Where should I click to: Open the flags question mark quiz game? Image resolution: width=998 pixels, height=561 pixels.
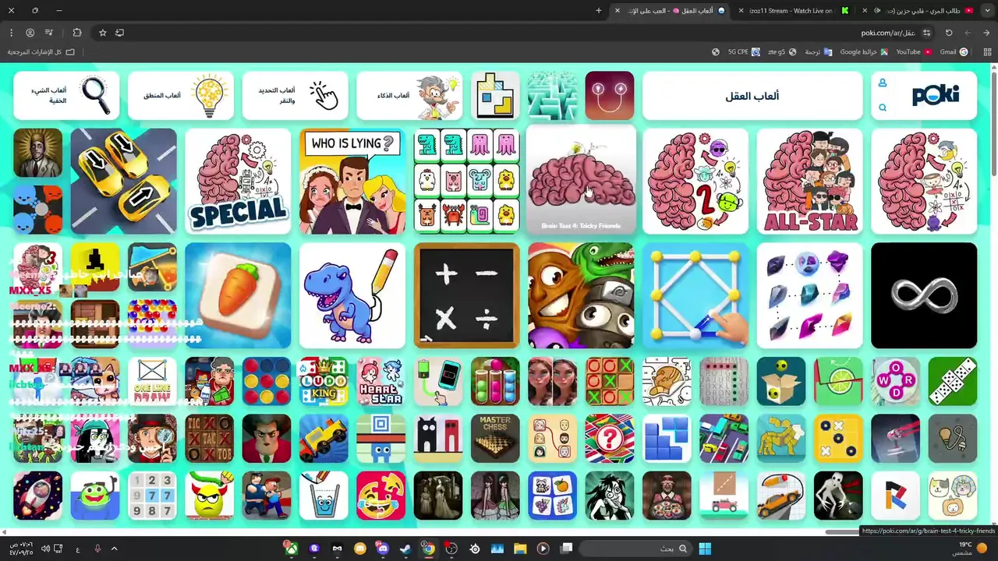click(x=610, y=439)
